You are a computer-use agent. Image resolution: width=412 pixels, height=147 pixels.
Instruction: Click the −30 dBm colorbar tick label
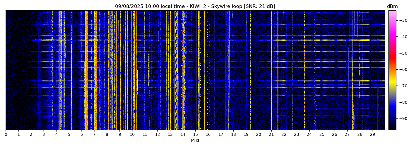tap(403, 21)
